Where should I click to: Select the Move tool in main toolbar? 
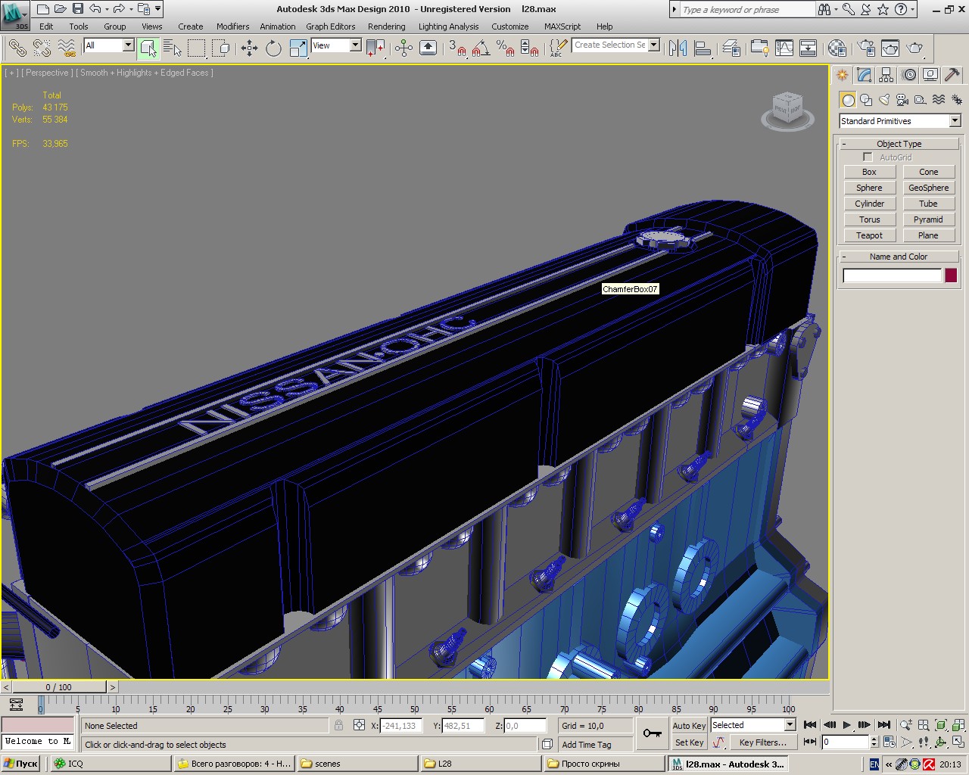point(249,48)
